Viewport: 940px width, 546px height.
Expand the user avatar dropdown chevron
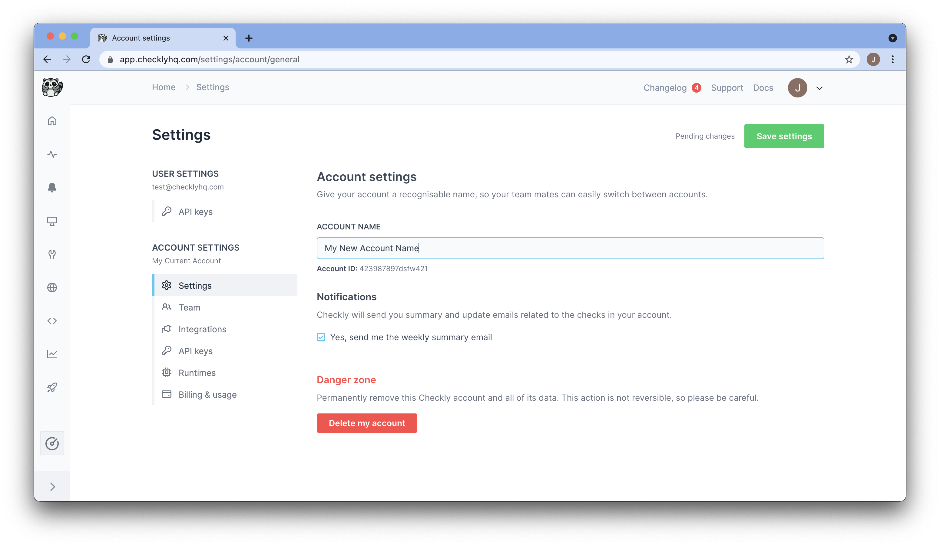pos(819,88)
